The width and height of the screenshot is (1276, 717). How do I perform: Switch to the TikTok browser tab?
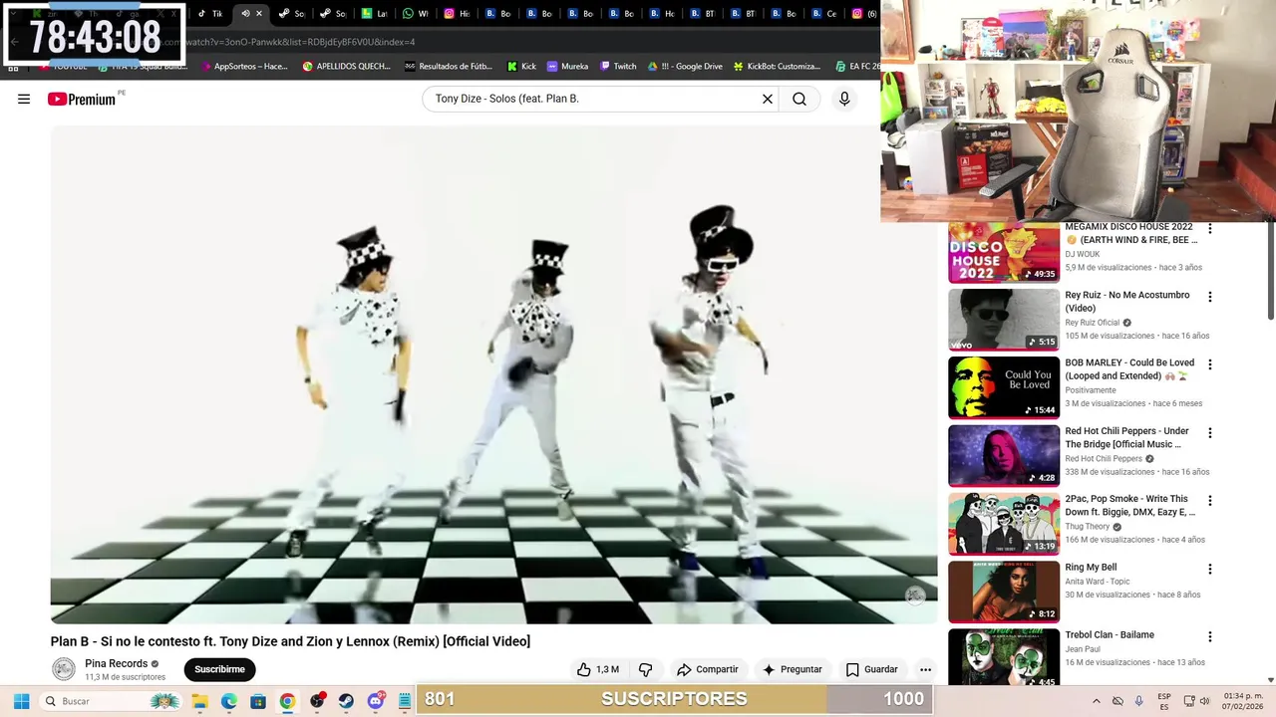(x=210, y=13)
